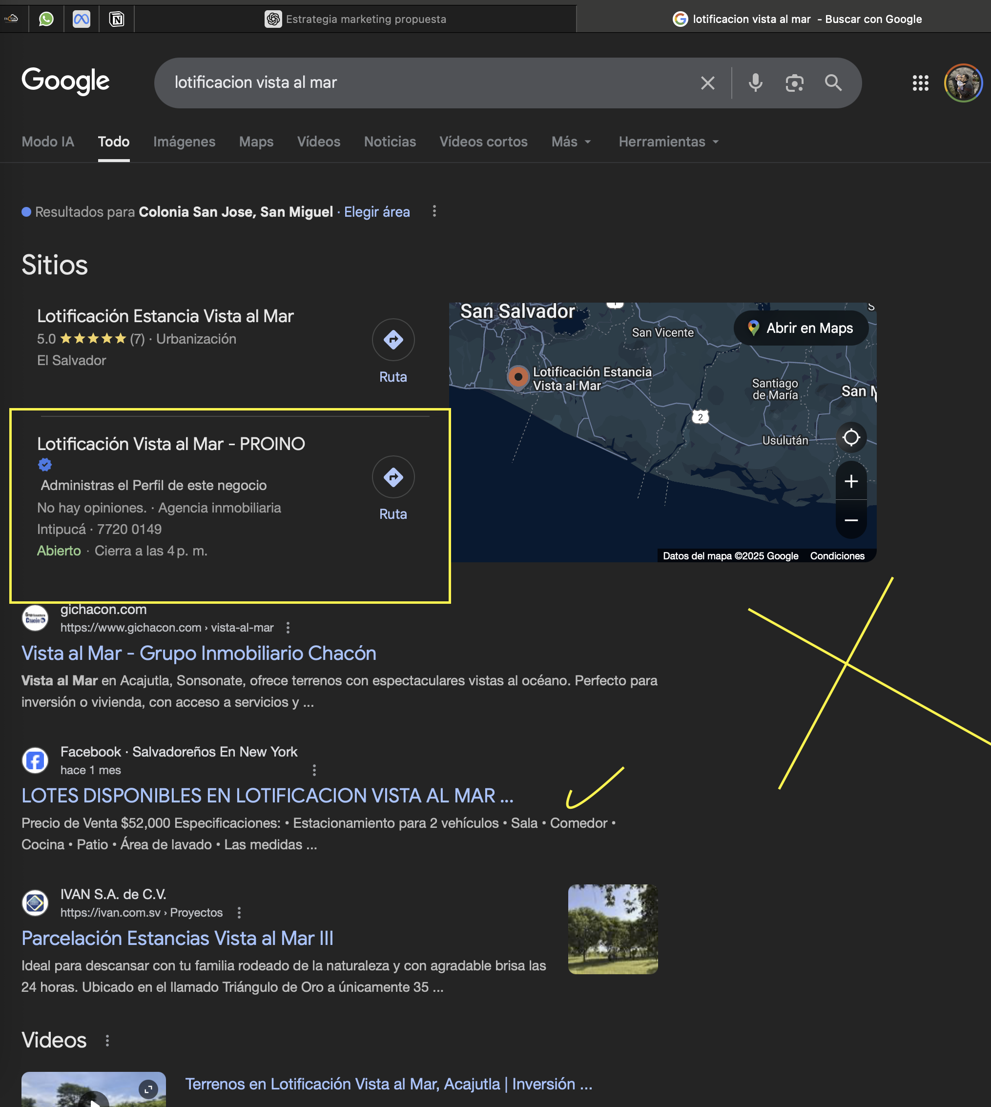
Task: Get Ruta directions for Lotificación Estancia
Action: coord(393,351)
